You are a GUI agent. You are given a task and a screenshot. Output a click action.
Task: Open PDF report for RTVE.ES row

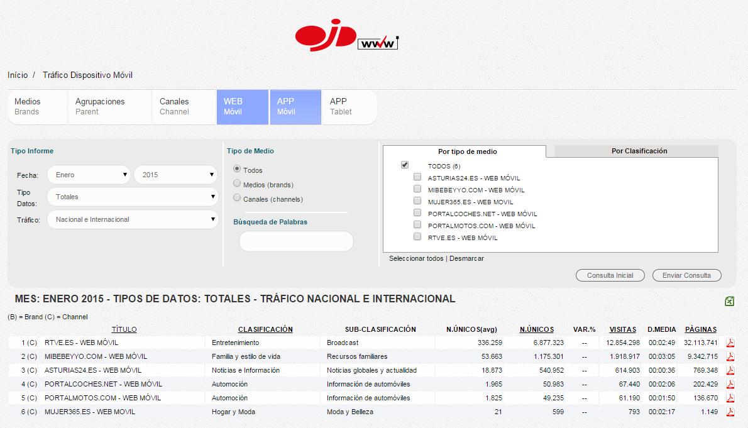point(730,343)
